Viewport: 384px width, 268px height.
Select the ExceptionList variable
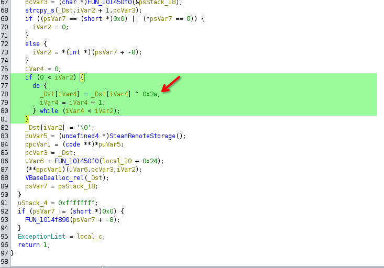click(x=41, y=237)
